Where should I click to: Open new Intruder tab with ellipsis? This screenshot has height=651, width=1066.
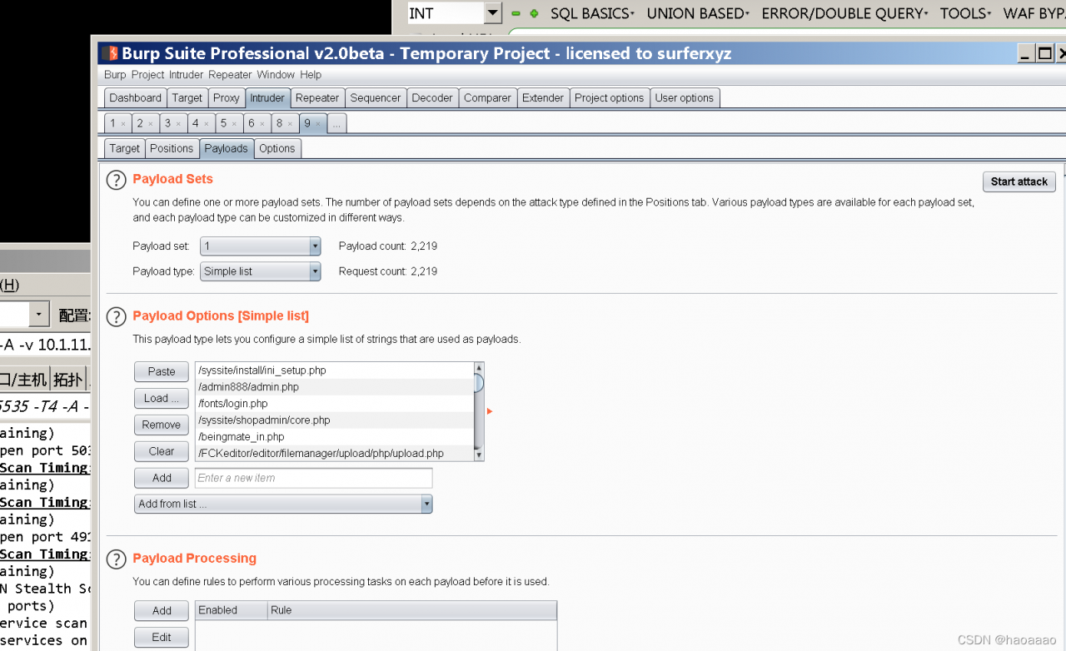336,123
